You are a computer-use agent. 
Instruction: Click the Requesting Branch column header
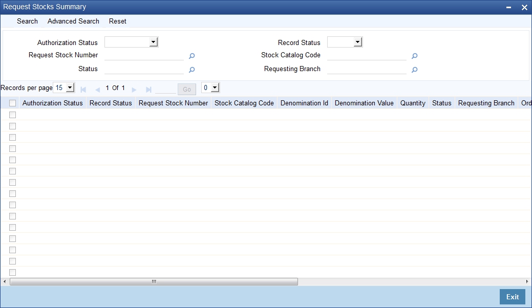click(486, 103)
